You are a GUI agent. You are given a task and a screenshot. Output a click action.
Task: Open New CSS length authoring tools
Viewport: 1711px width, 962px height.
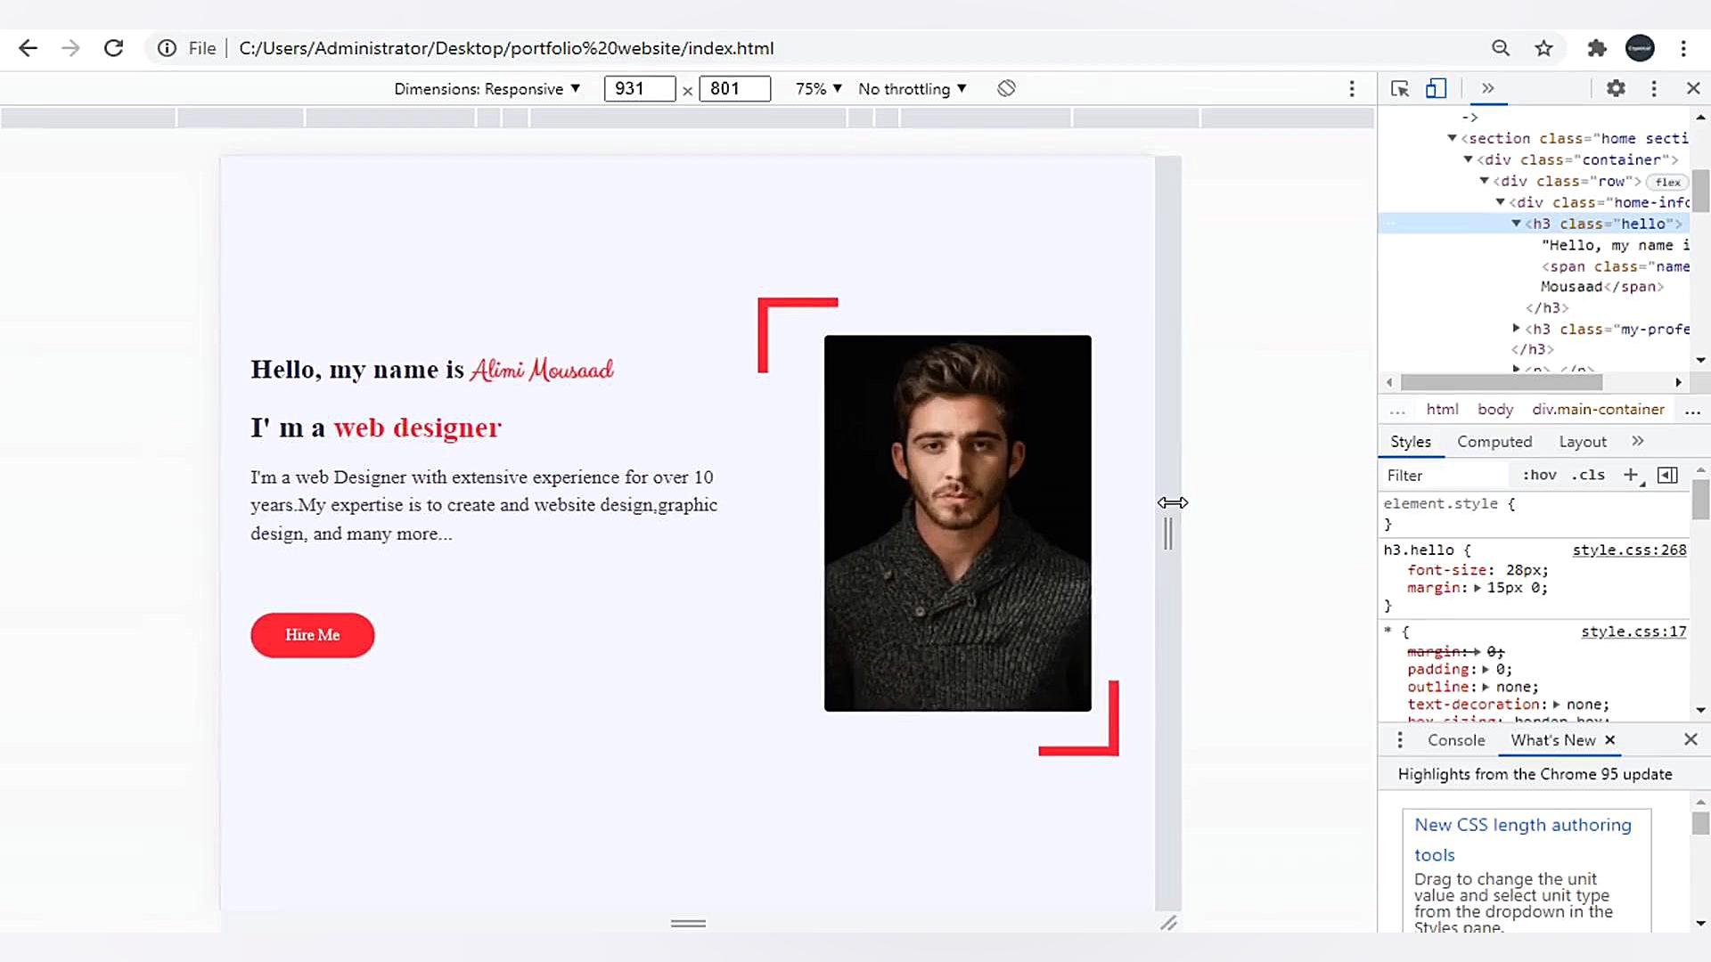point(1523,839)
